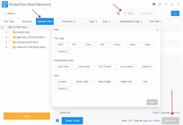The height and width of the screenshot is (125, 183).
Task: Filter by Video file type
Action: [x=147, y=45]
